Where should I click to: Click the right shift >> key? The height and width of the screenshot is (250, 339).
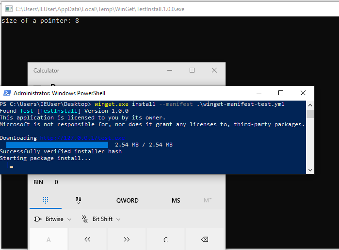pos(127,239)
